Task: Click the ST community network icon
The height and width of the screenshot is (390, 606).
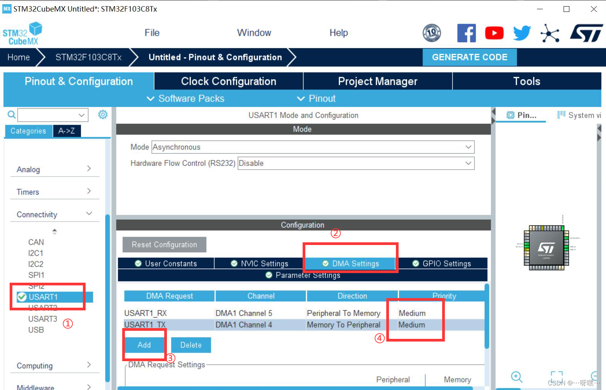Action: pos(550,33)
